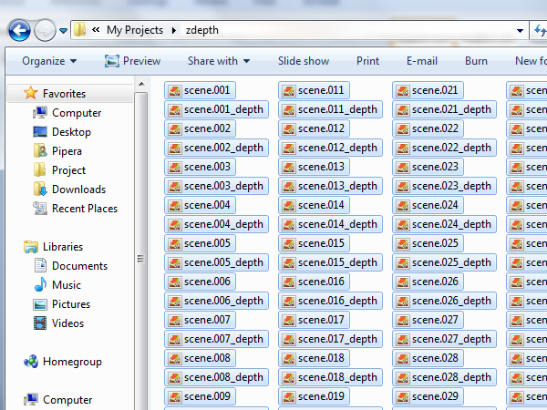The height and width of the screenshot is (410, 547).
Task: Select file scene.022_depth
Action: coord(445,148)
